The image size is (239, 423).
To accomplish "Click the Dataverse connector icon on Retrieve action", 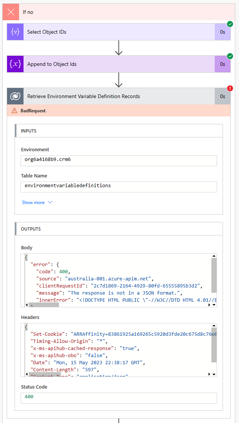I will coord(15,96).
